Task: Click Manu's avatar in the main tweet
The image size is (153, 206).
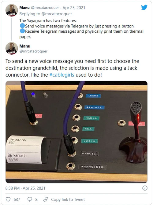Action: [12, 48]
